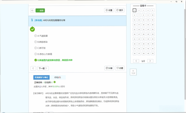Image resolution: width=186 pixels, height=113 pixels.
Task: Click the 1/2 page indicator text
Action: (x=143, y=61)
